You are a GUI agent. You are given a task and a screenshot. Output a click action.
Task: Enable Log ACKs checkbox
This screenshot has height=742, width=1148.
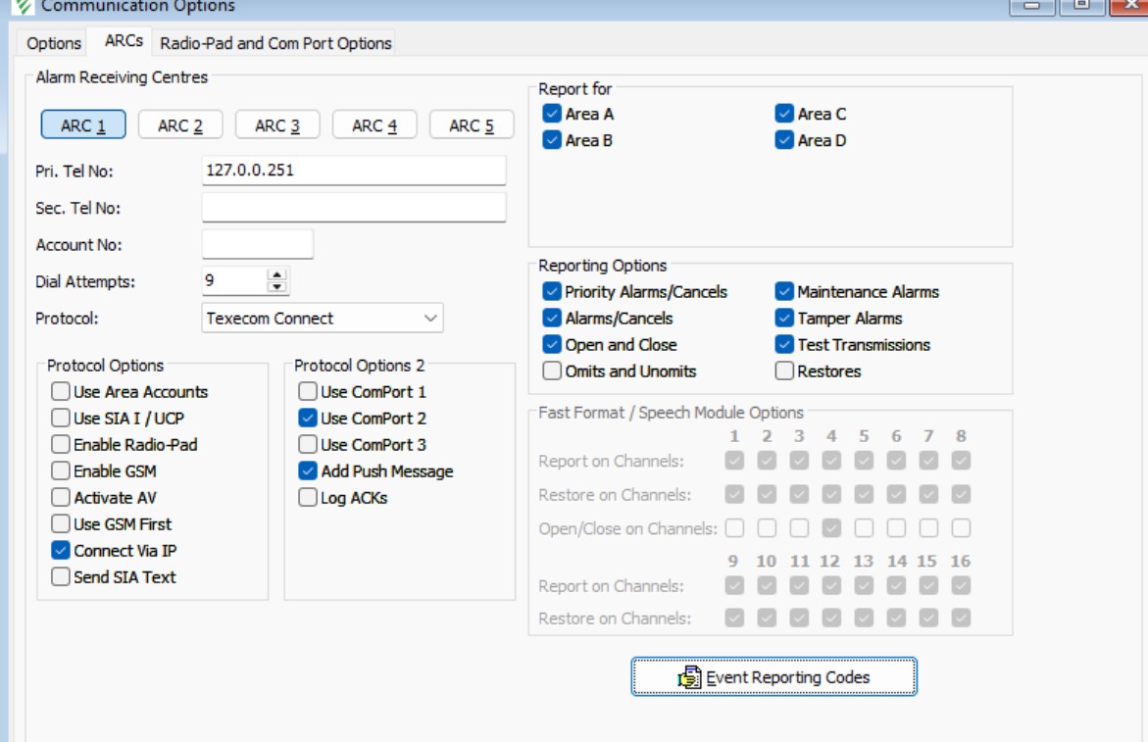(x=308, y=498)
